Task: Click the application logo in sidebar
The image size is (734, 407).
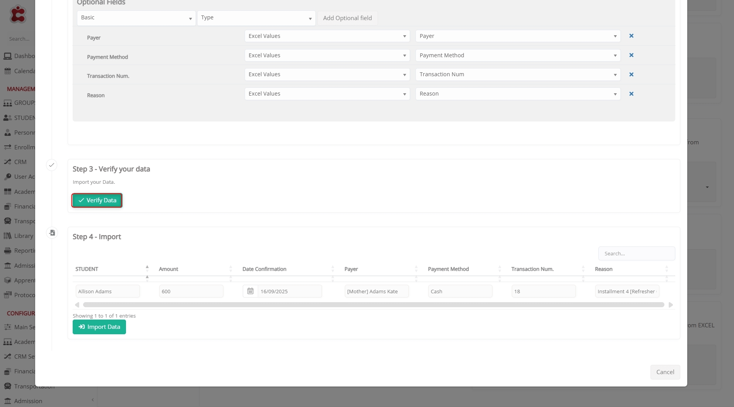Action: click(18, 14)
